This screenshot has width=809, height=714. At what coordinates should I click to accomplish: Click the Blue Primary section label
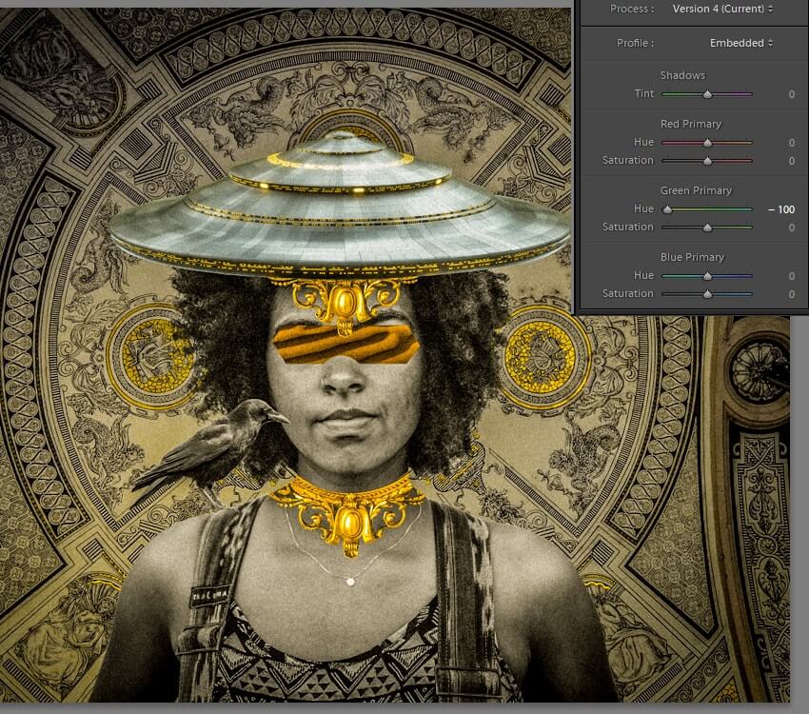tap(692, 257)
